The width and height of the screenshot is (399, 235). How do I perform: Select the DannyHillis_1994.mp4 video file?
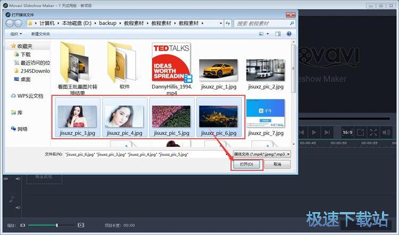[x=171, y=69]
